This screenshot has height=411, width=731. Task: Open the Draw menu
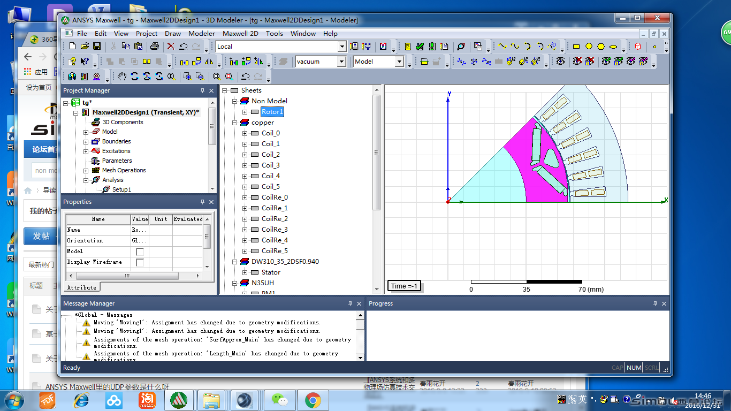coord(173,33)
